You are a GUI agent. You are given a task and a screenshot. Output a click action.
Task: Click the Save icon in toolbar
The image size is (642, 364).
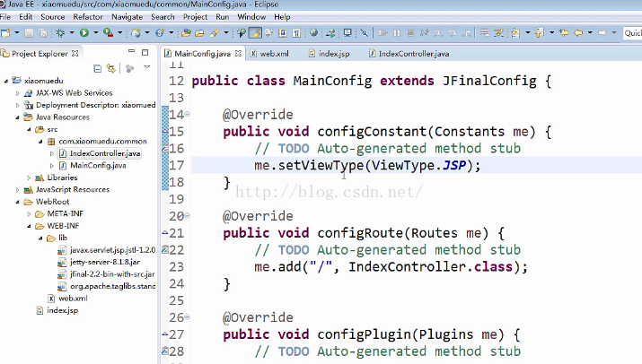pyautogui.click(x=29, y=33)
